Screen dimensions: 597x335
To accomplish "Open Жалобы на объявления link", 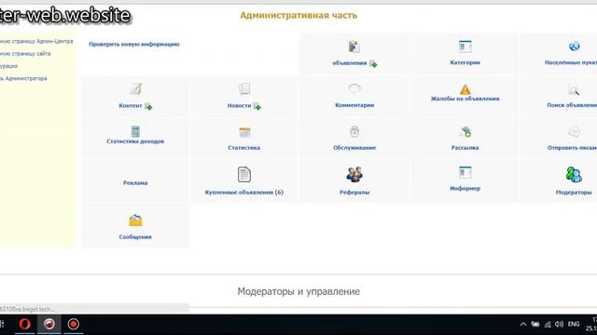I will 465,99.
